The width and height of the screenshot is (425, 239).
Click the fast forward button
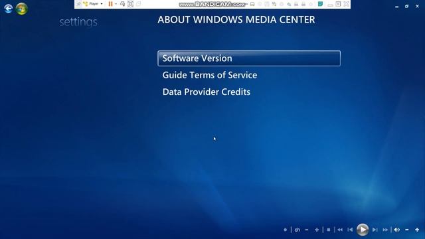(385, 230)
